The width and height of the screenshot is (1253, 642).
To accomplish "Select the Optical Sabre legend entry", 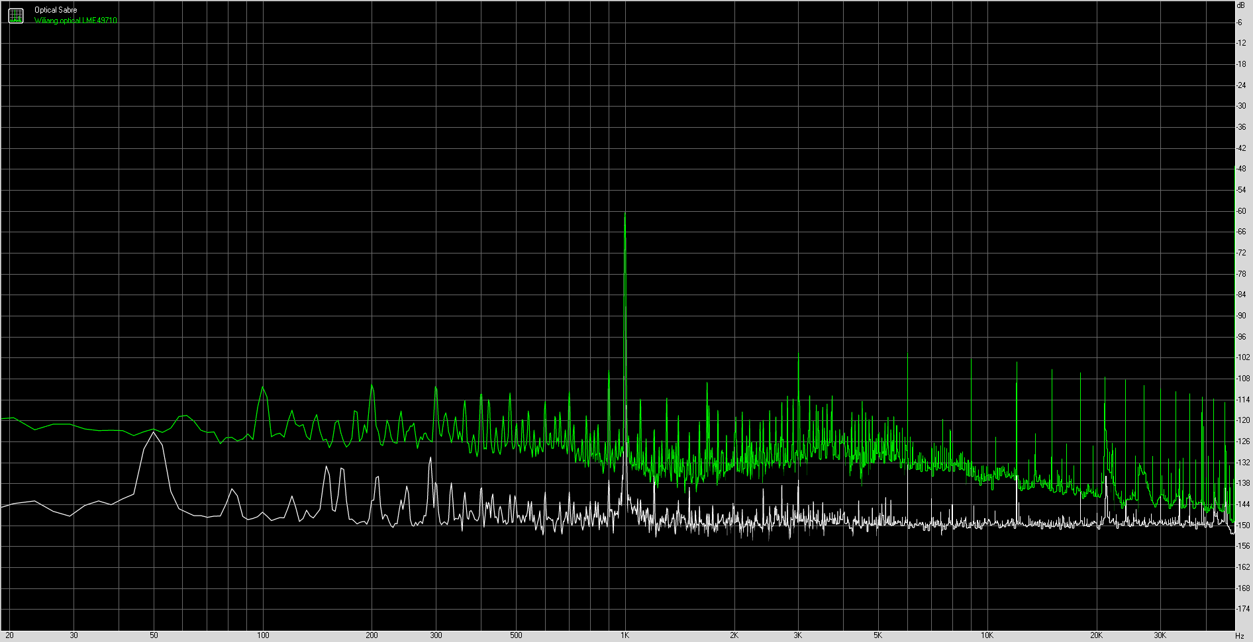I will tap(56, 10).
